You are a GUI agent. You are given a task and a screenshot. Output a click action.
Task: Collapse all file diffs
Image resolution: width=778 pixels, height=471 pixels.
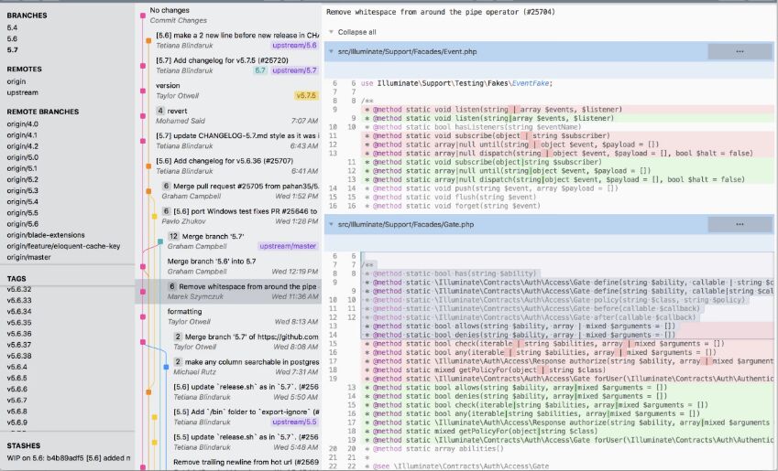click(x=356, y=32)
